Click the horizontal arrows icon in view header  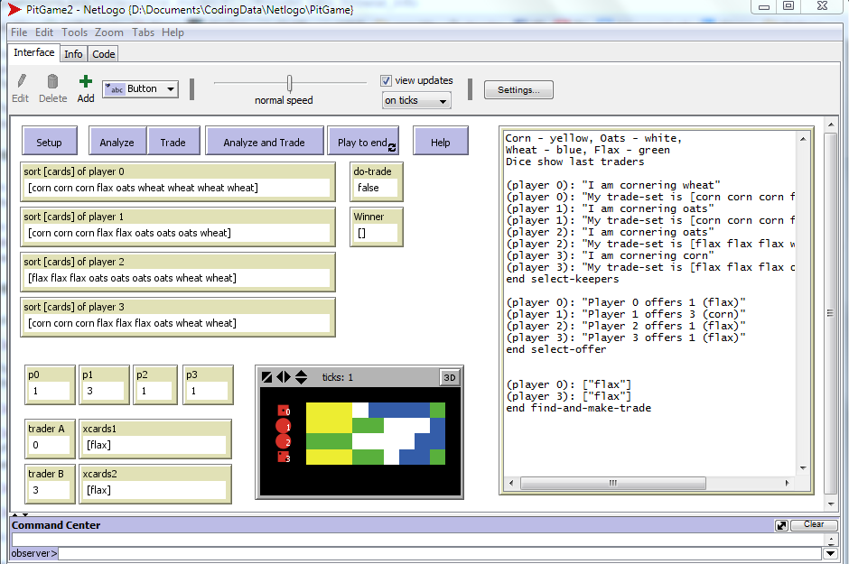[x=284, y=377]
